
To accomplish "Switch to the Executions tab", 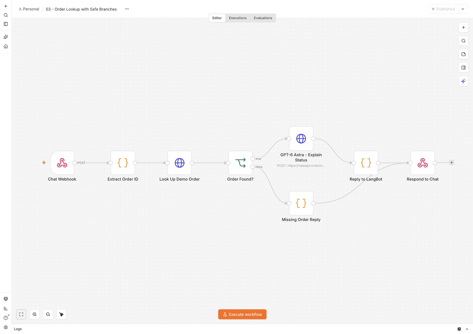I will point(238,18).
